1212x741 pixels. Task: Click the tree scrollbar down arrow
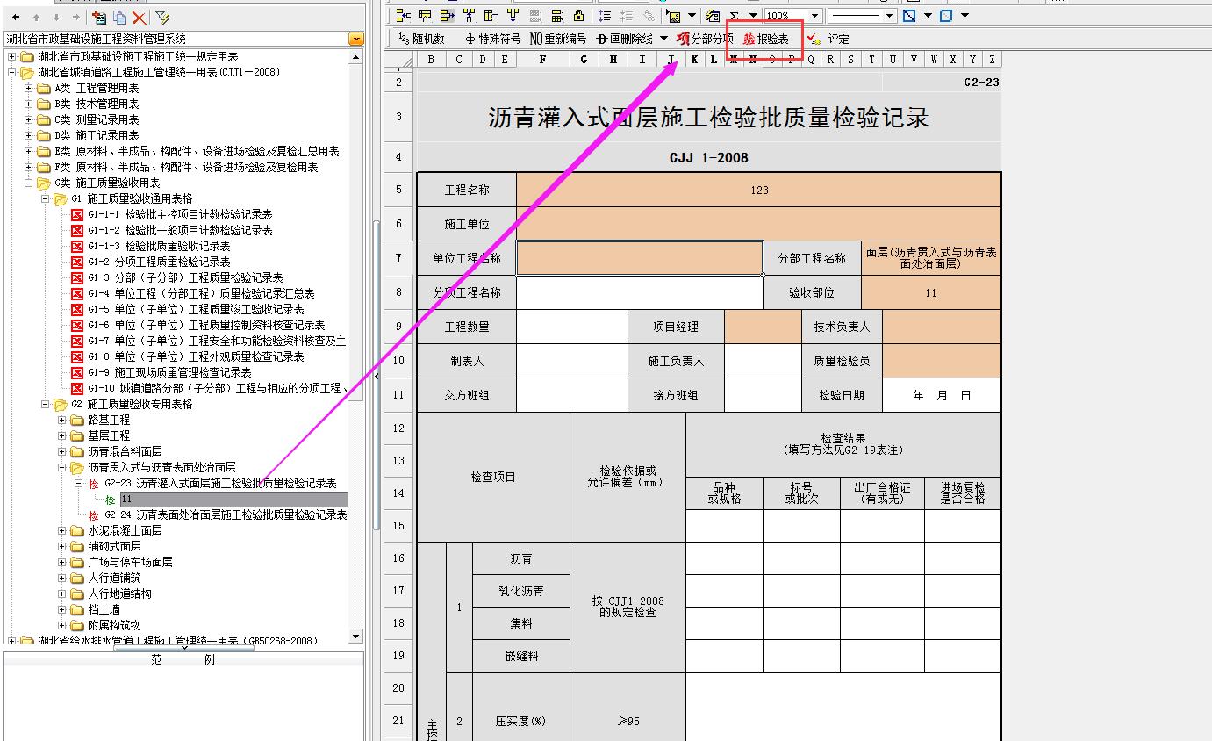tap(355, 637)
